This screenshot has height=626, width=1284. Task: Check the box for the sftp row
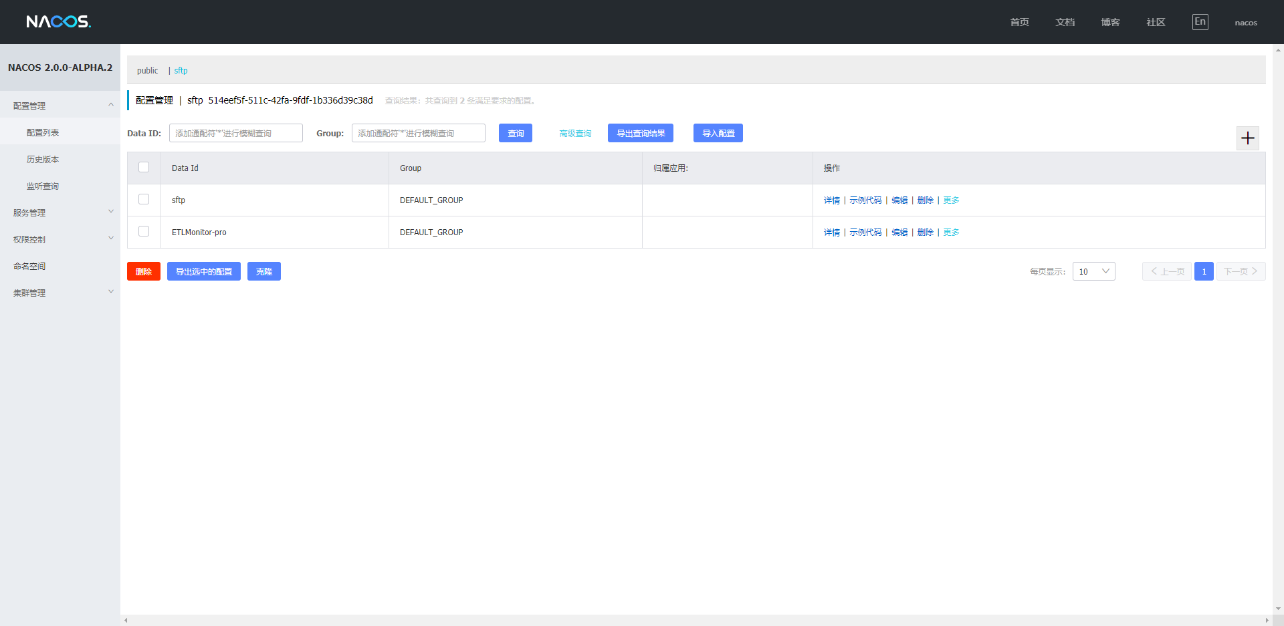pyautogui.click(x=144, y=199)
